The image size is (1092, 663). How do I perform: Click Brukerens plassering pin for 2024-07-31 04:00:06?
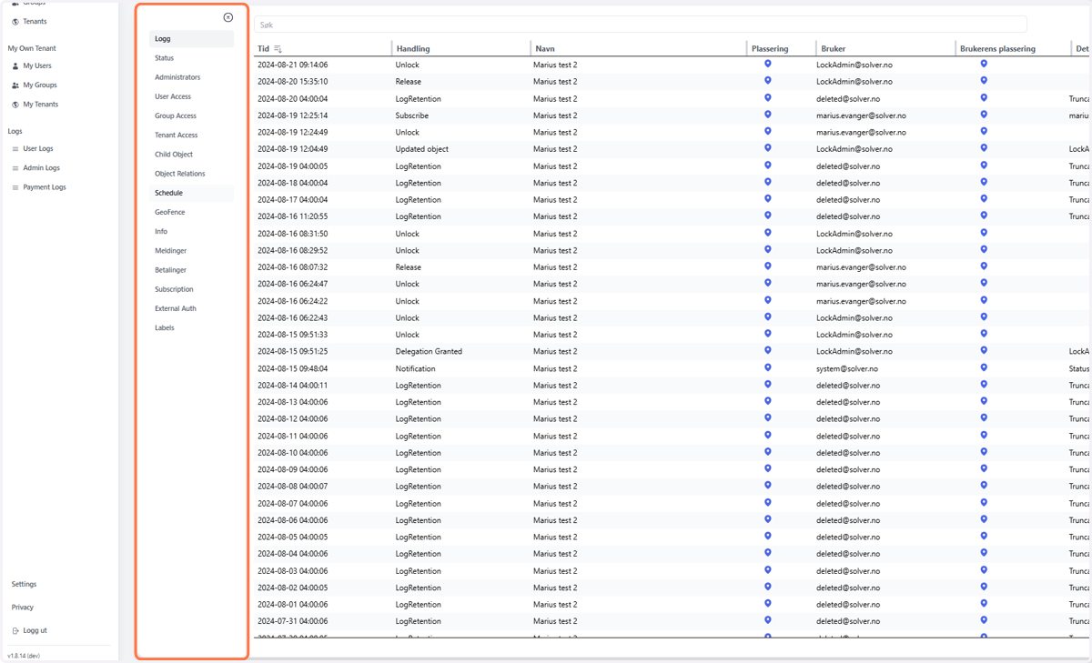coord(984,620)
